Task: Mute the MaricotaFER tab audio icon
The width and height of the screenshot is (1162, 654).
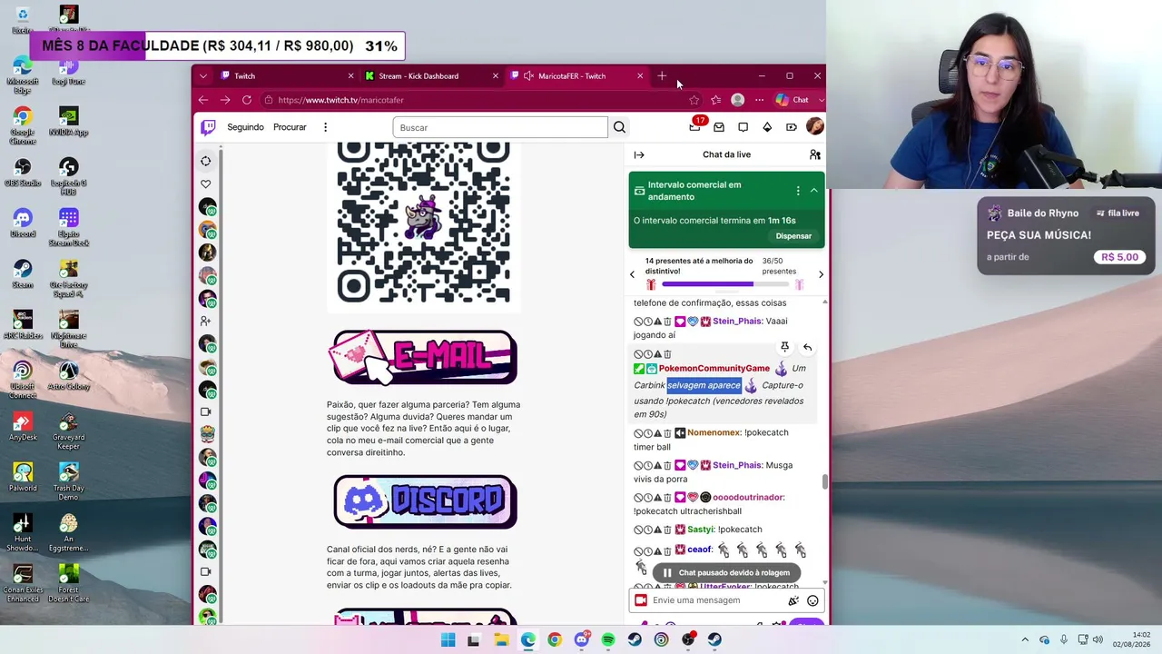Action: pyautogui.click(x=527, y=76)
